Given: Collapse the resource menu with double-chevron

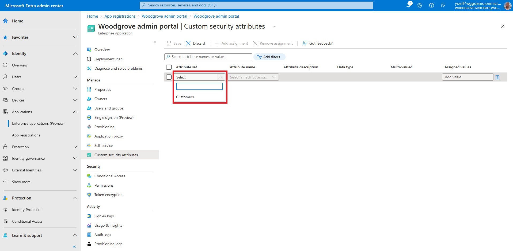Looking at the screenshot, I should pyautogui.click(x=155, y=42).
